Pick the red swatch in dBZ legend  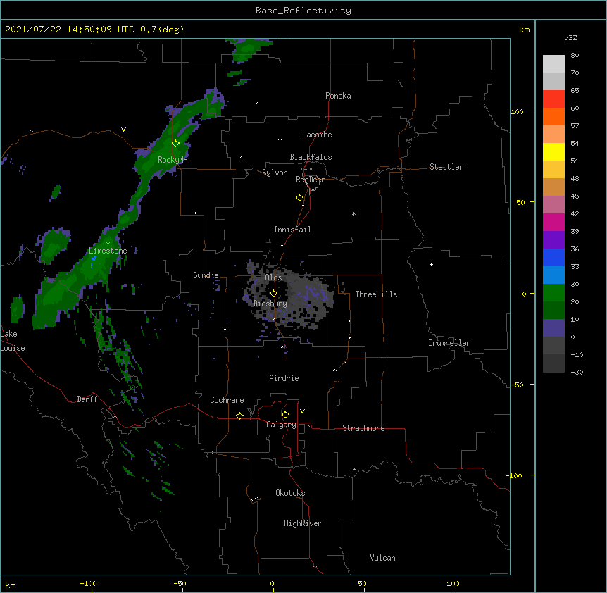coord(553,99)
